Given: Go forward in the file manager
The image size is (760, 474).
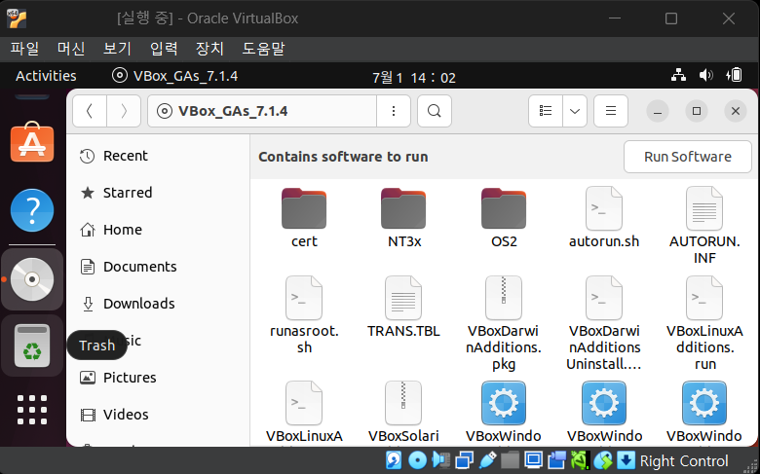Looking at the screenshot, I should tap(124, 111).
